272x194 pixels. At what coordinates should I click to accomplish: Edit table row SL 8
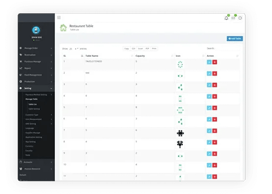click(209, 142)
